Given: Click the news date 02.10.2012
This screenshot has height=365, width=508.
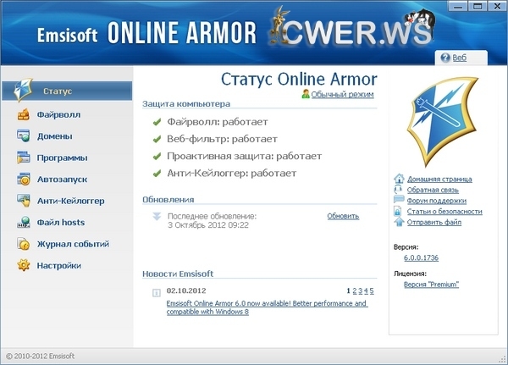Looking at the screenshot, I should (186, 290).
